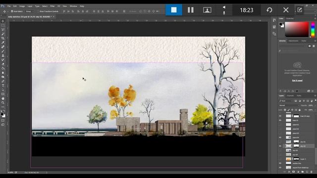
Task: Select the Eraser tool
Action: tap(3, 64)
